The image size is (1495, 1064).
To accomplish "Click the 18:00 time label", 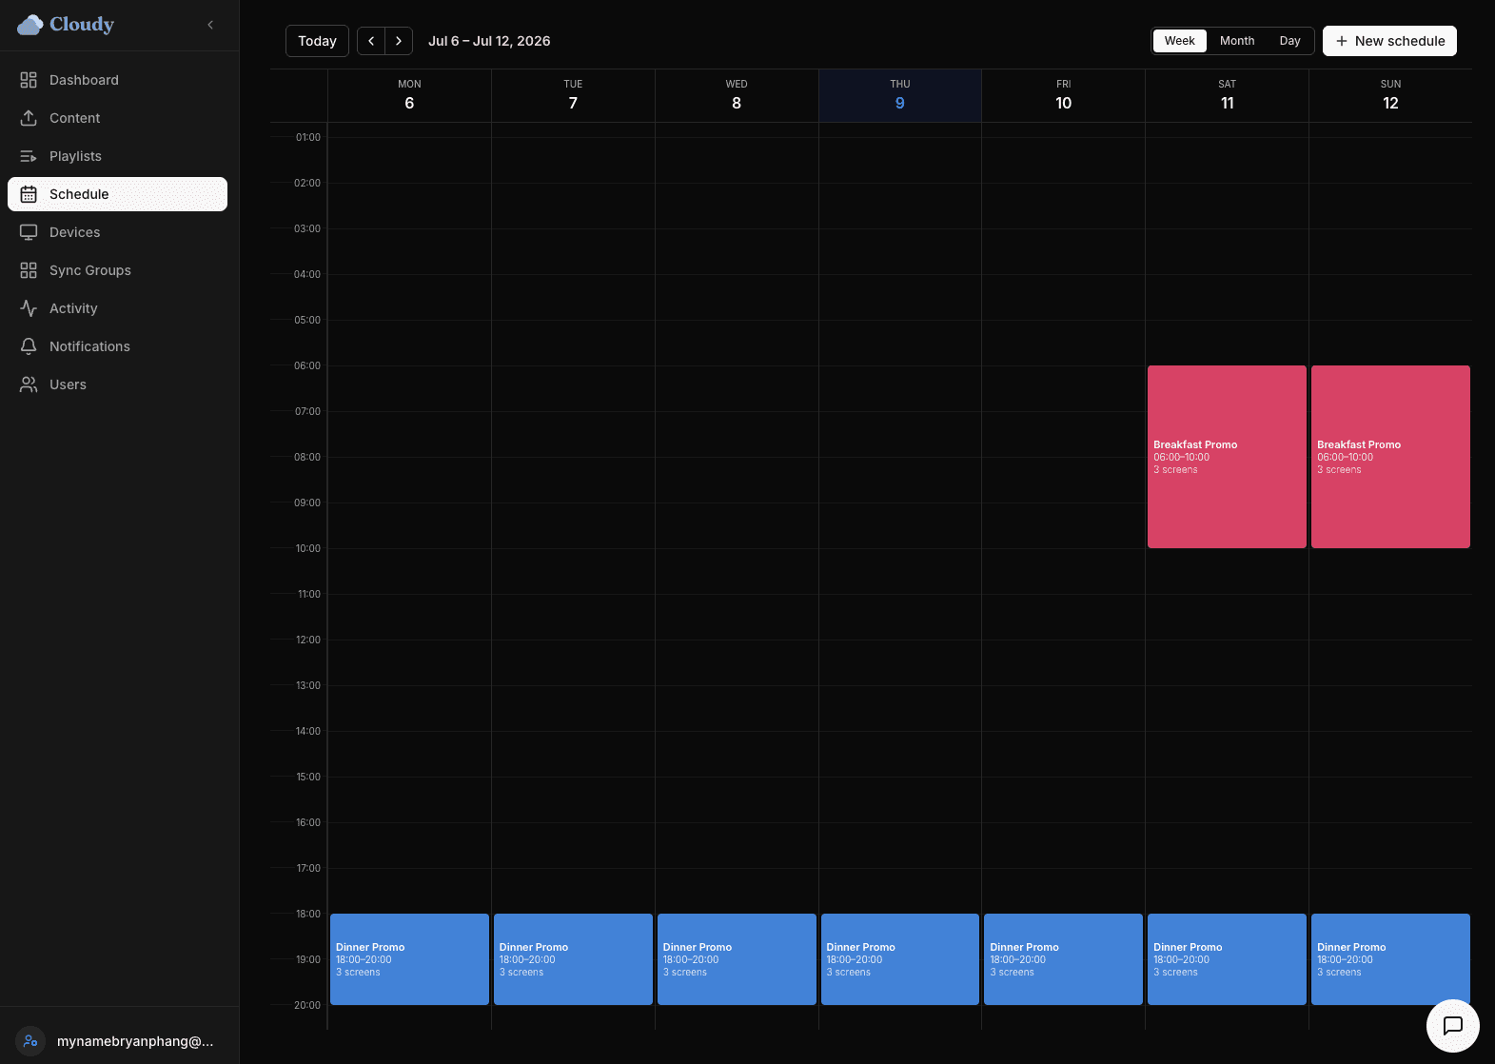I will 308,914.
